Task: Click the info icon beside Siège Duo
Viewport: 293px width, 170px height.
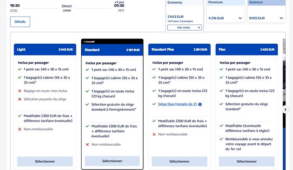Action: (x=200, y=104)
